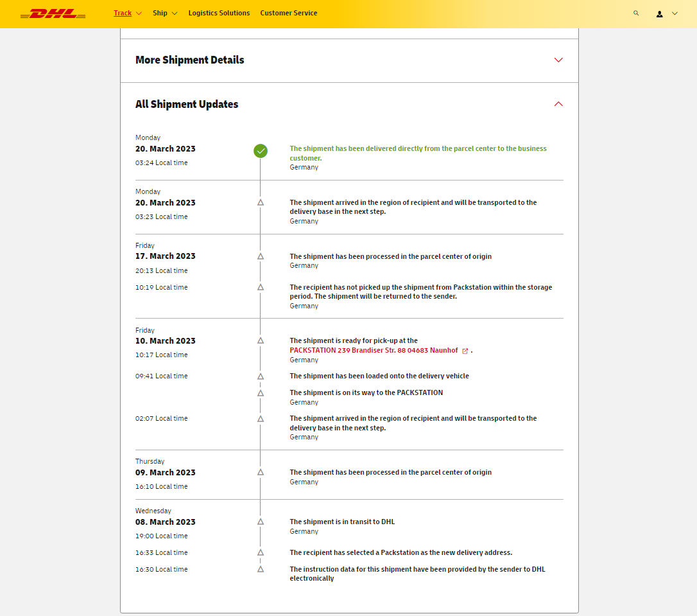The width and height of the screenshot is (697, 616).
Task: Open the search magnifier icon
Action: [x=636, y=13]
